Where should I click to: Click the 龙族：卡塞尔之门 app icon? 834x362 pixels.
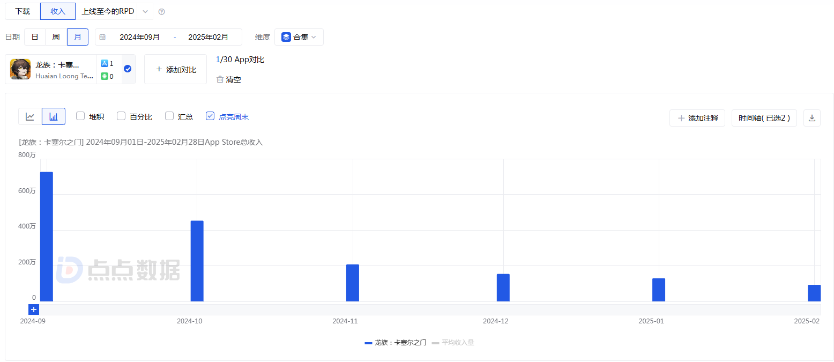[20, 69]
